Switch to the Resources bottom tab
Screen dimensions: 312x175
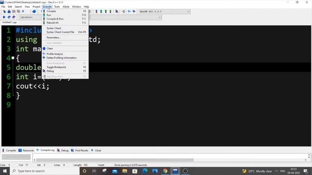26,150
